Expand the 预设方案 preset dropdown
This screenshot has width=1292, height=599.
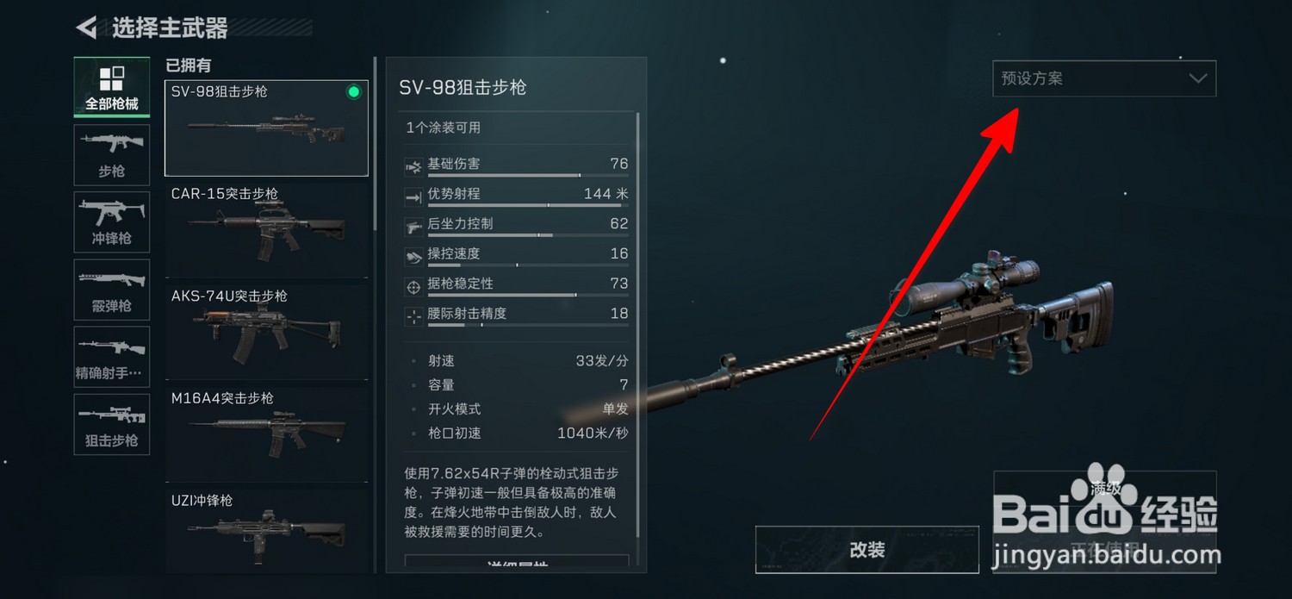click(x=1104, y=78)
